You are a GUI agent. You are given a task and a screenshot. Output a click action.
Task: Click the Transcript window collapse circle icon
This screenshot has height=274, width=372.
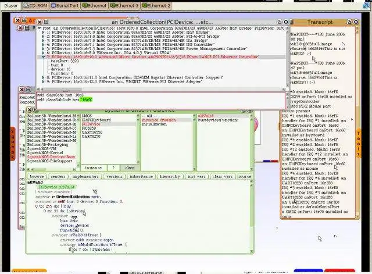(x=356, y=22)
